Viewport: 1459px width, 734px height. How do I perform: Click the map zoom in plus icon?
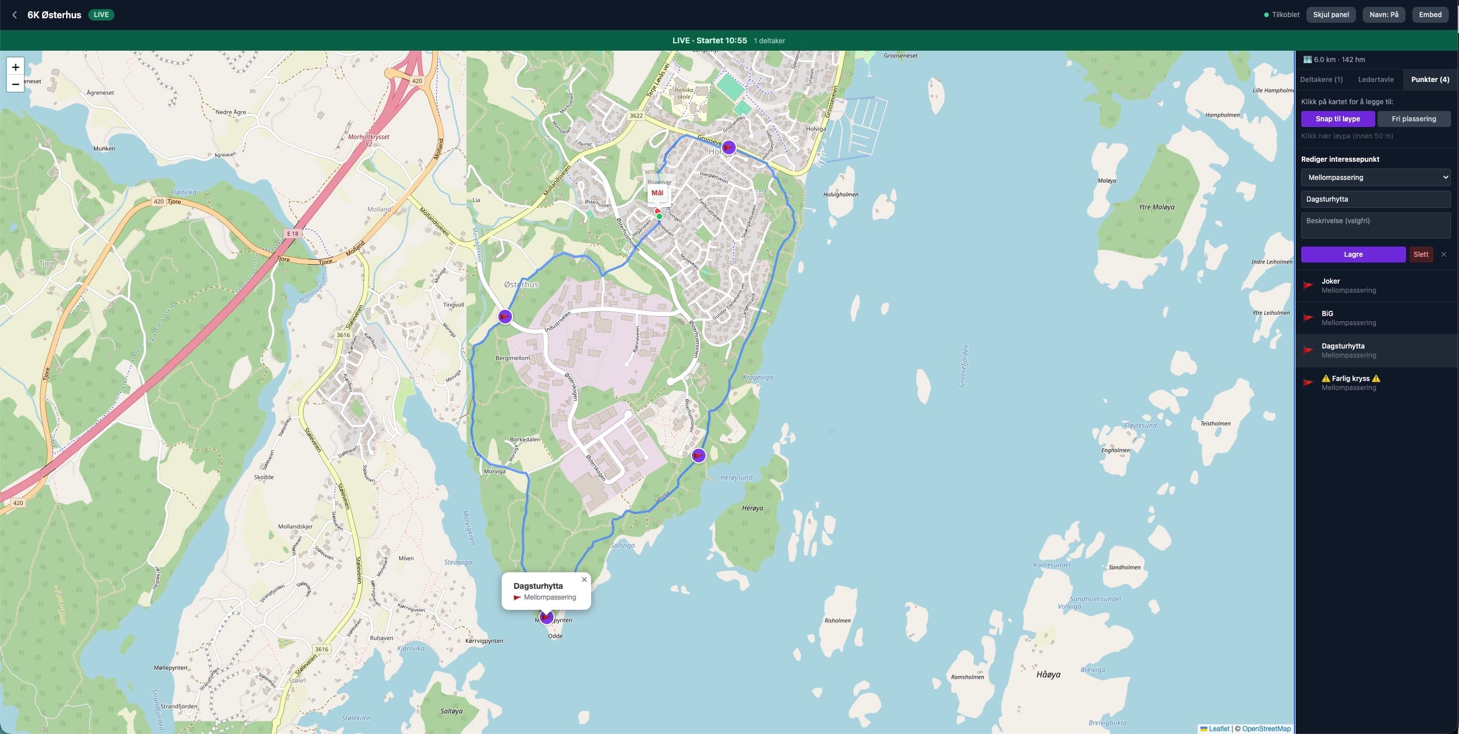pyautogui.click(x=15, y=67)
